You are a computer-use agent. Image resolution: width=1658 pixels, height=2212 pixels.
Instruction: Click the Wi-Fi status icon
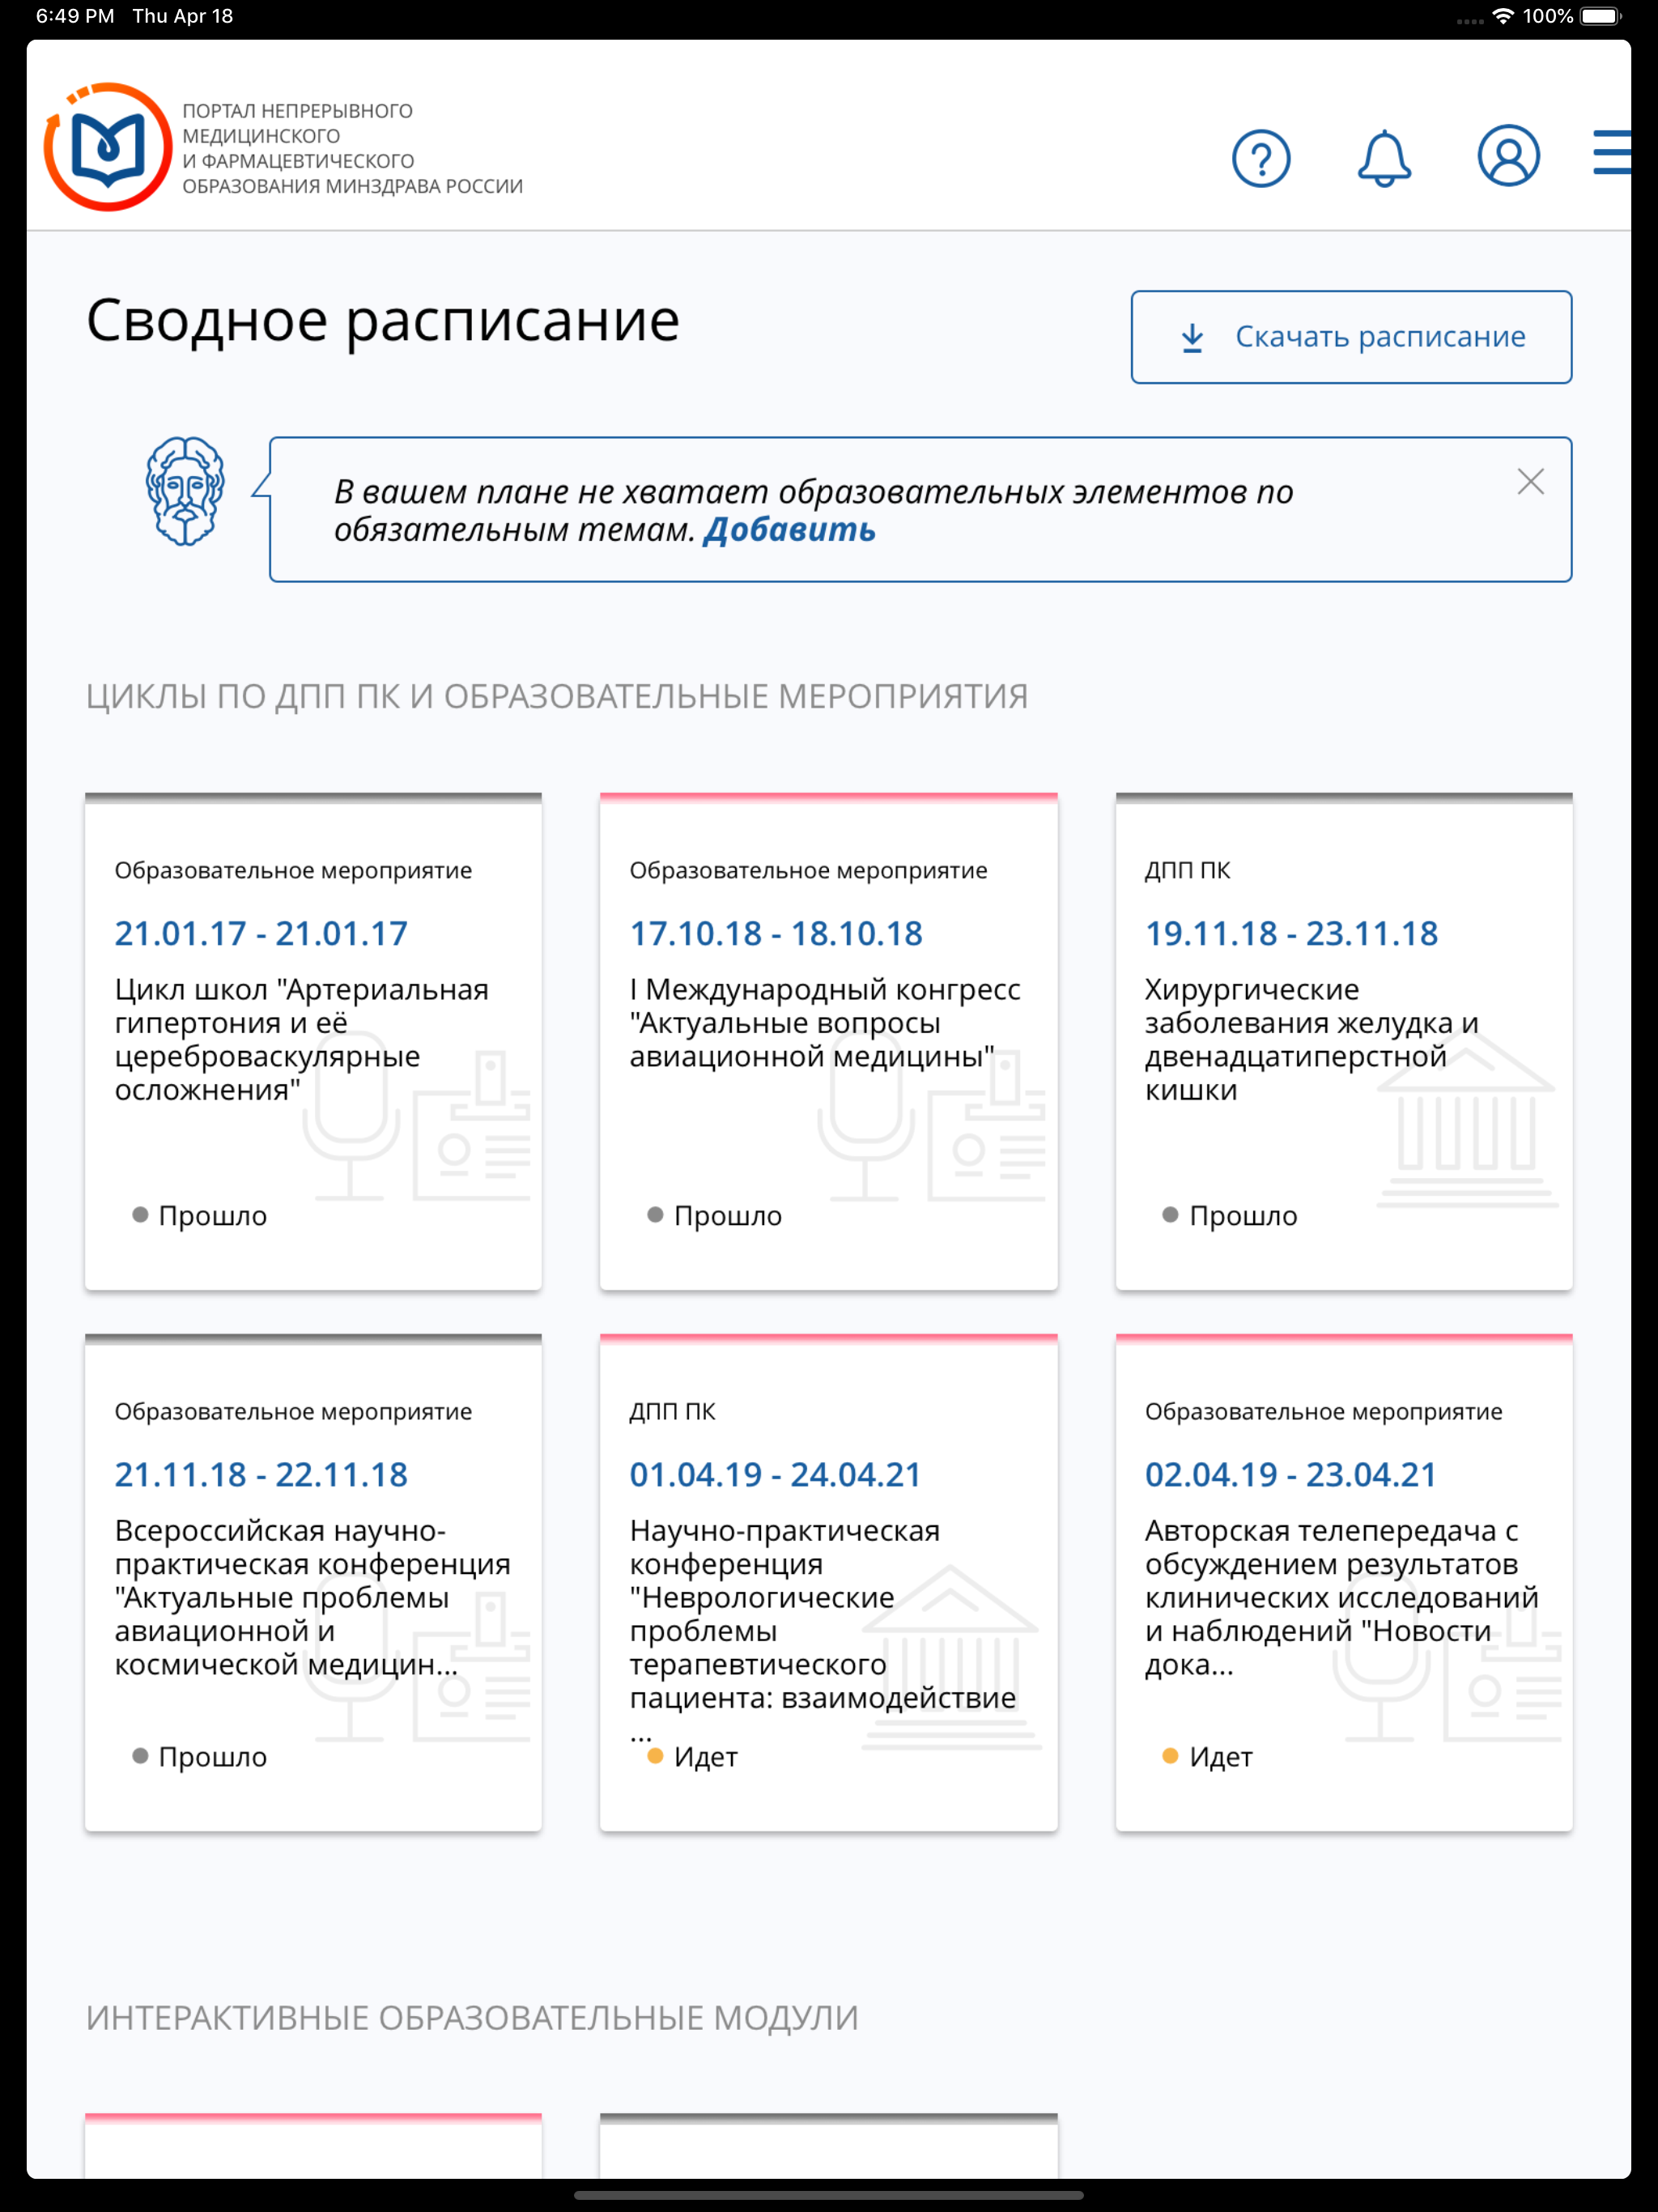[x=1502, y=16]
